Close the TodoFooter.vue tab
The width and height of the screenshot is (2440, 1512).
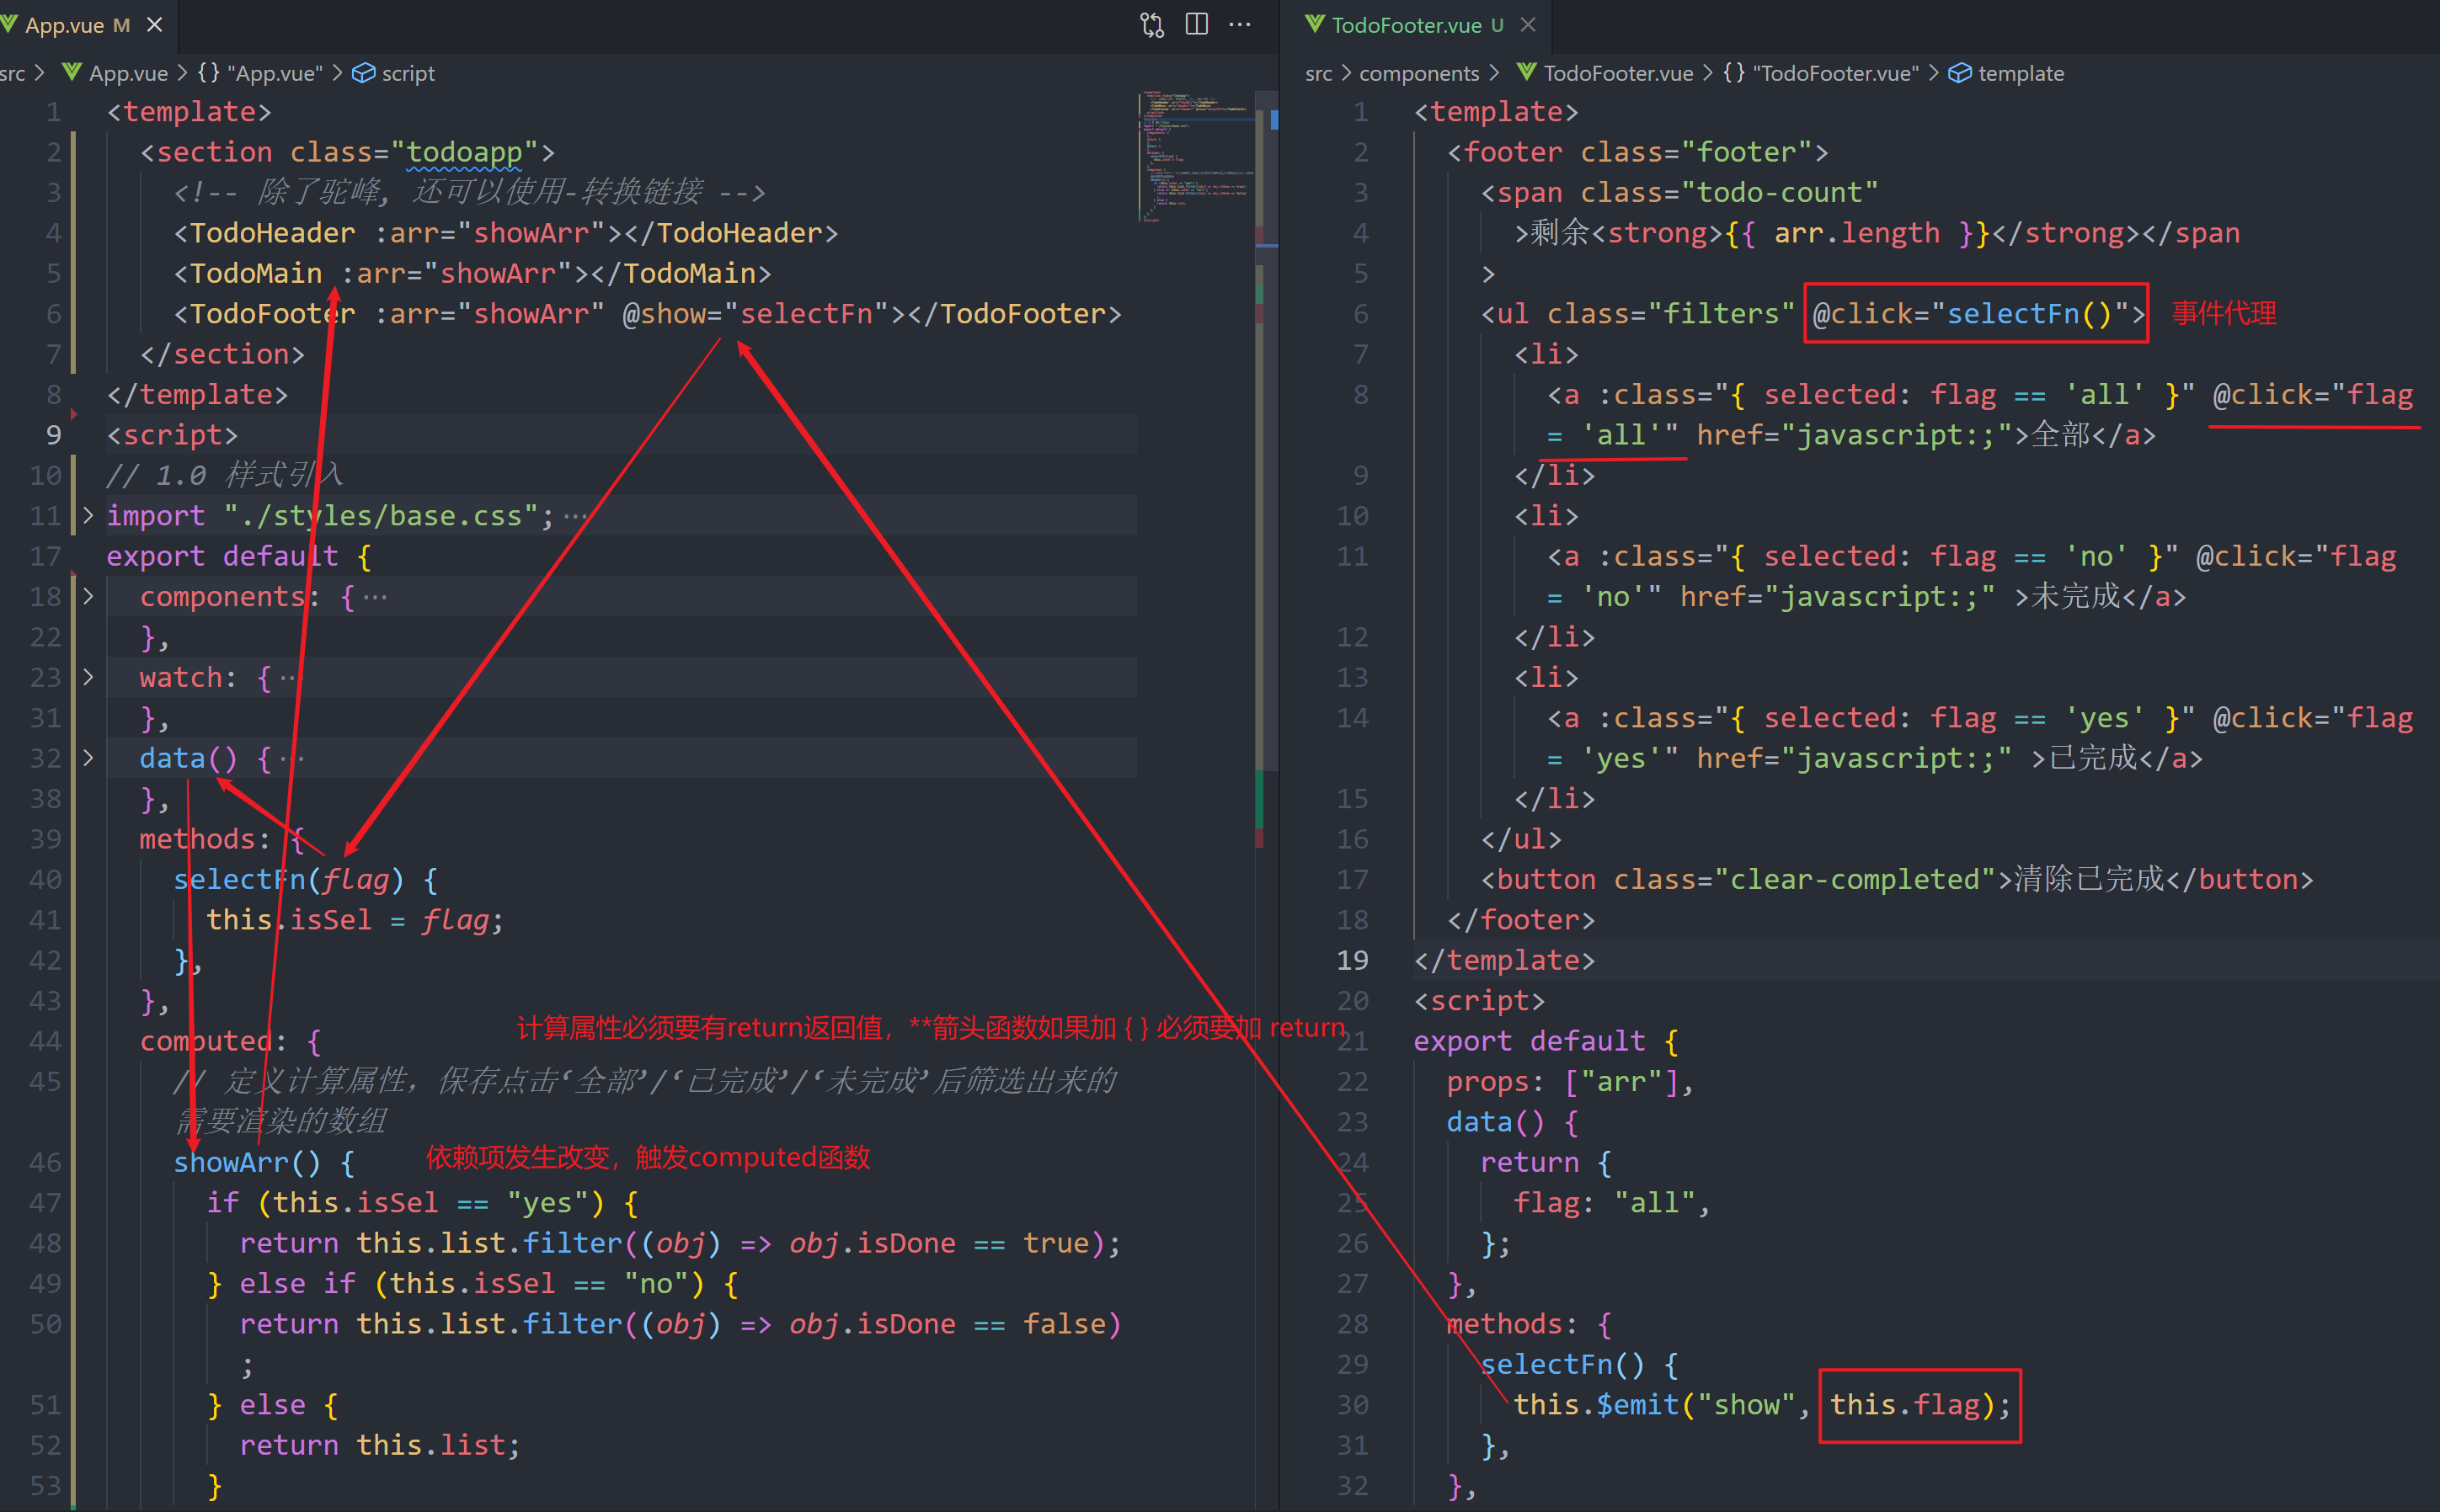[x=1528, y=25]
